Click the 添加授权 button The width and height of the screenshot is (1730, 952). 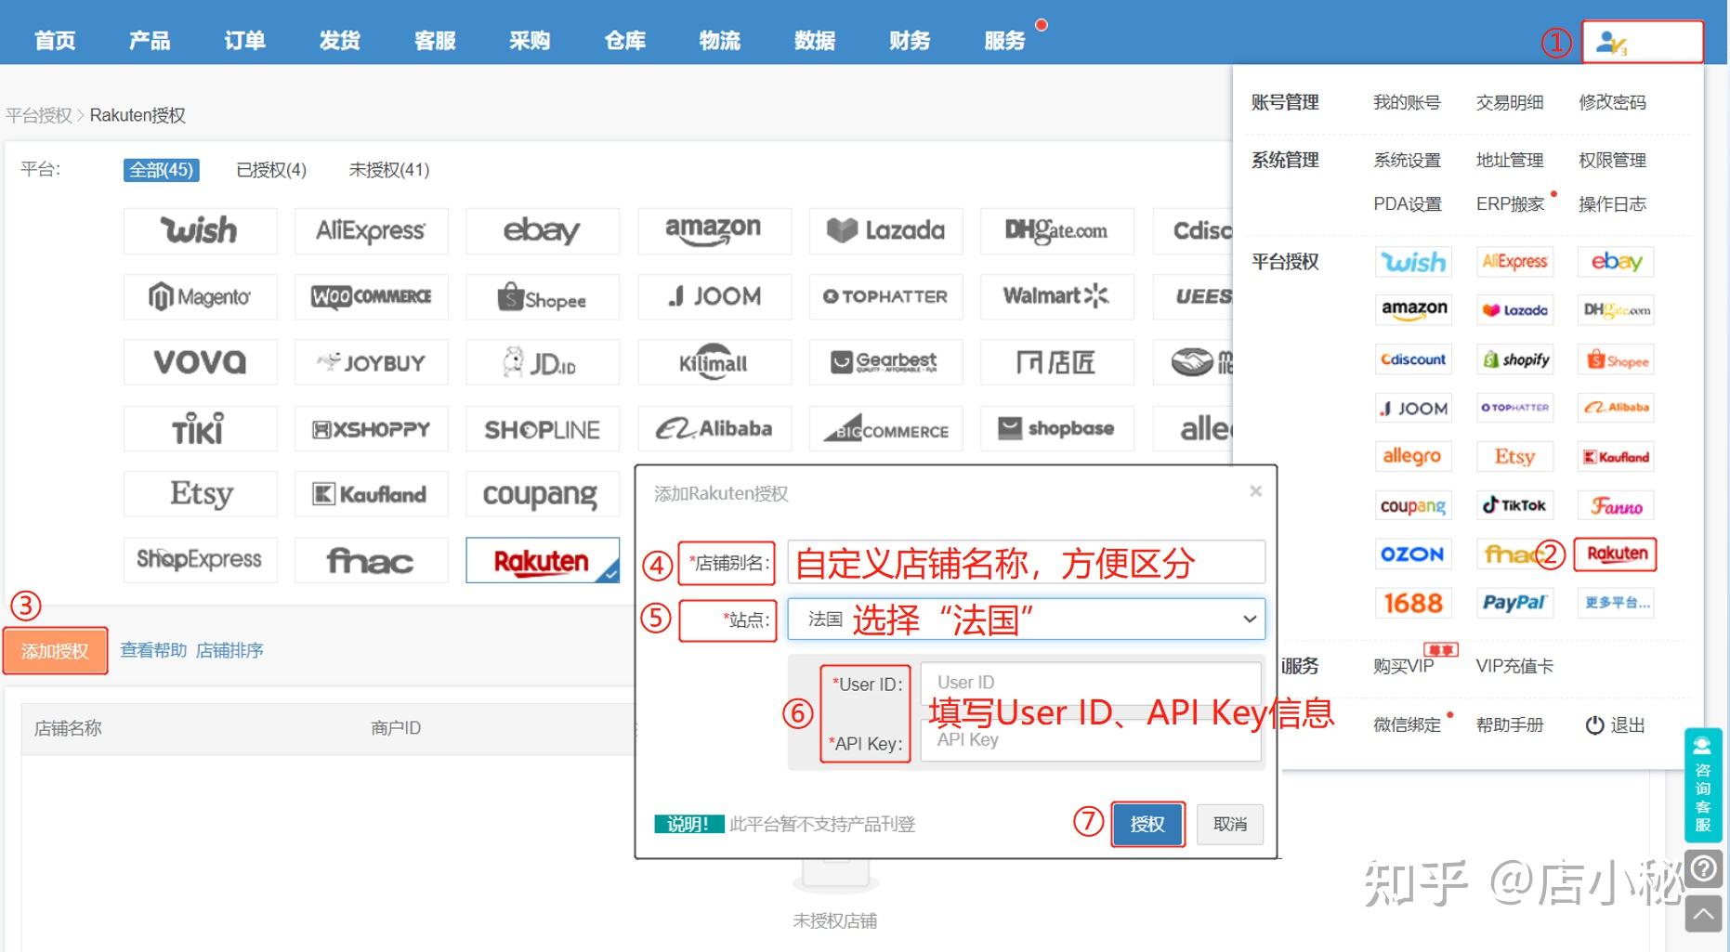[x=55, y=650]
